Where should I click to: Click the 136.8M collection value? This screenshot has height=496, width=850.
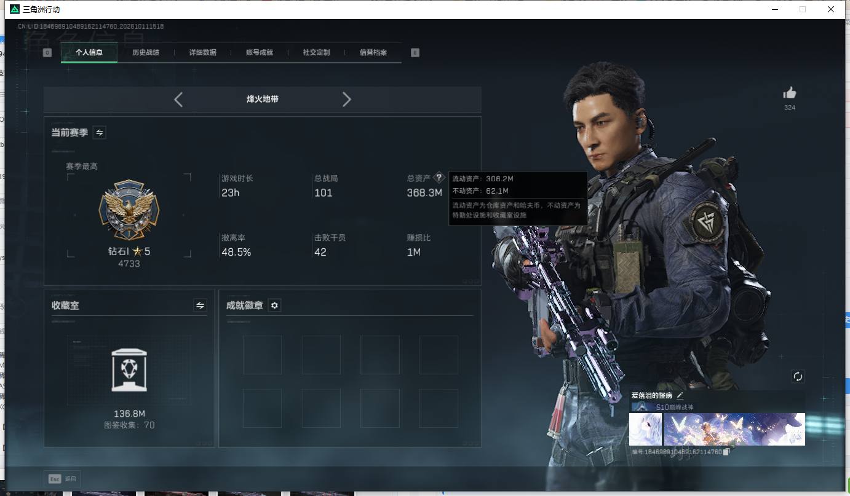129,414
